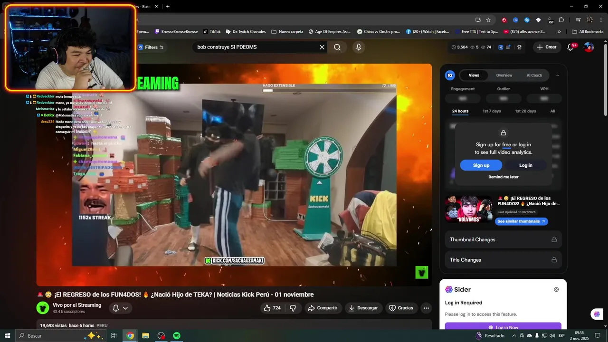Collapse the vidIQ panel with the chevron
608x342 pixels.
point(558,75)
